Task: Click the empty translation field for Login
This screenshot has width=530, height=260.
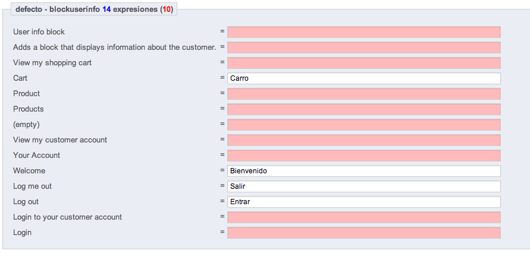Action: 363,233
